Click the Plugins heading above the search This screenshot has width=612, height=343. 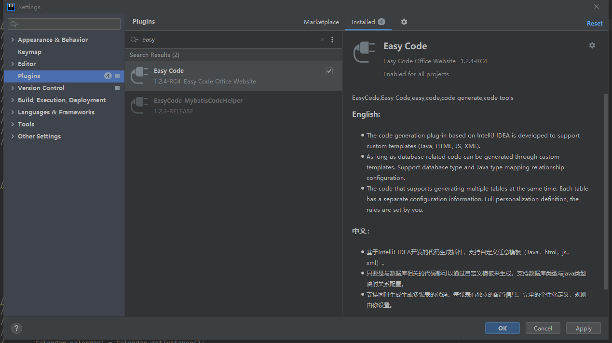pos(144,22)
